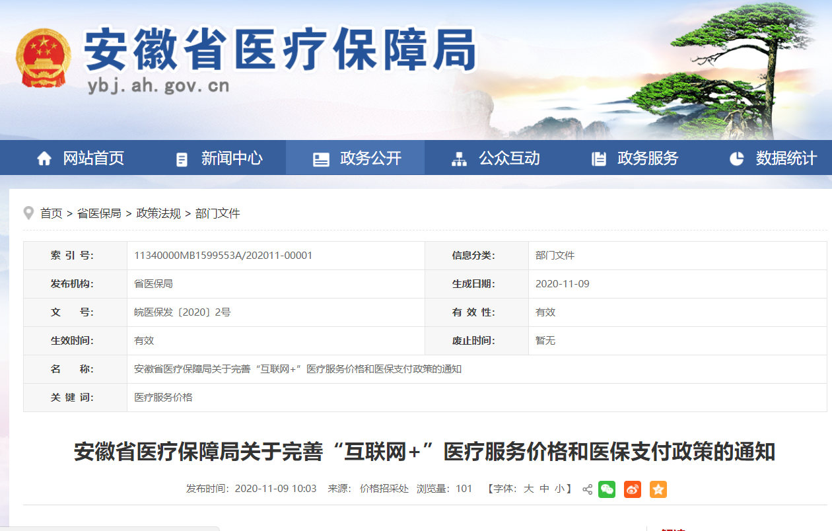The width and height of the screenshot is (832, 531).
Task: Click site title 安徽省医疗保障局
Action: click(280, 49)
